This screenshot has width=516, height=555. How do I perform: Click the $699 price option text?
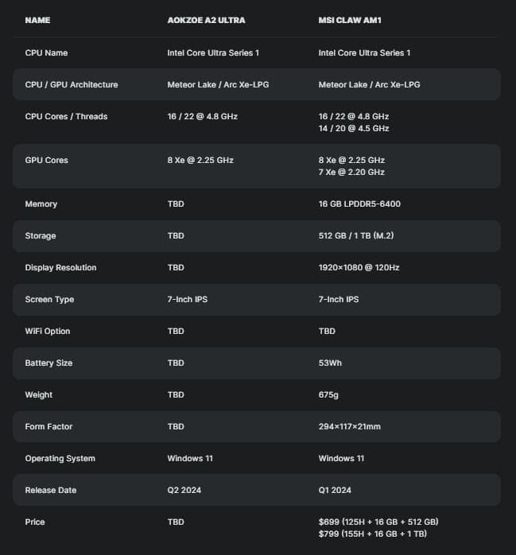378,522
